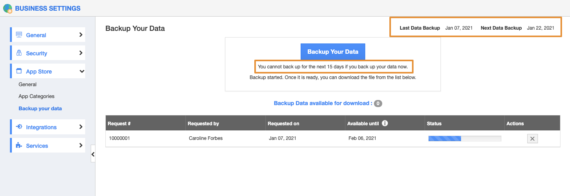The image size is (570, 196).
Task: Expand the Integrations section chevron
Action: (81, 127)
